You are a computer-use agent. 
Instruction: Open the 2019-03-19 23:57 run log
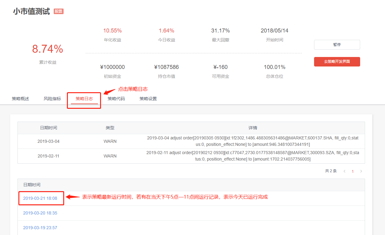click(40, 228)
